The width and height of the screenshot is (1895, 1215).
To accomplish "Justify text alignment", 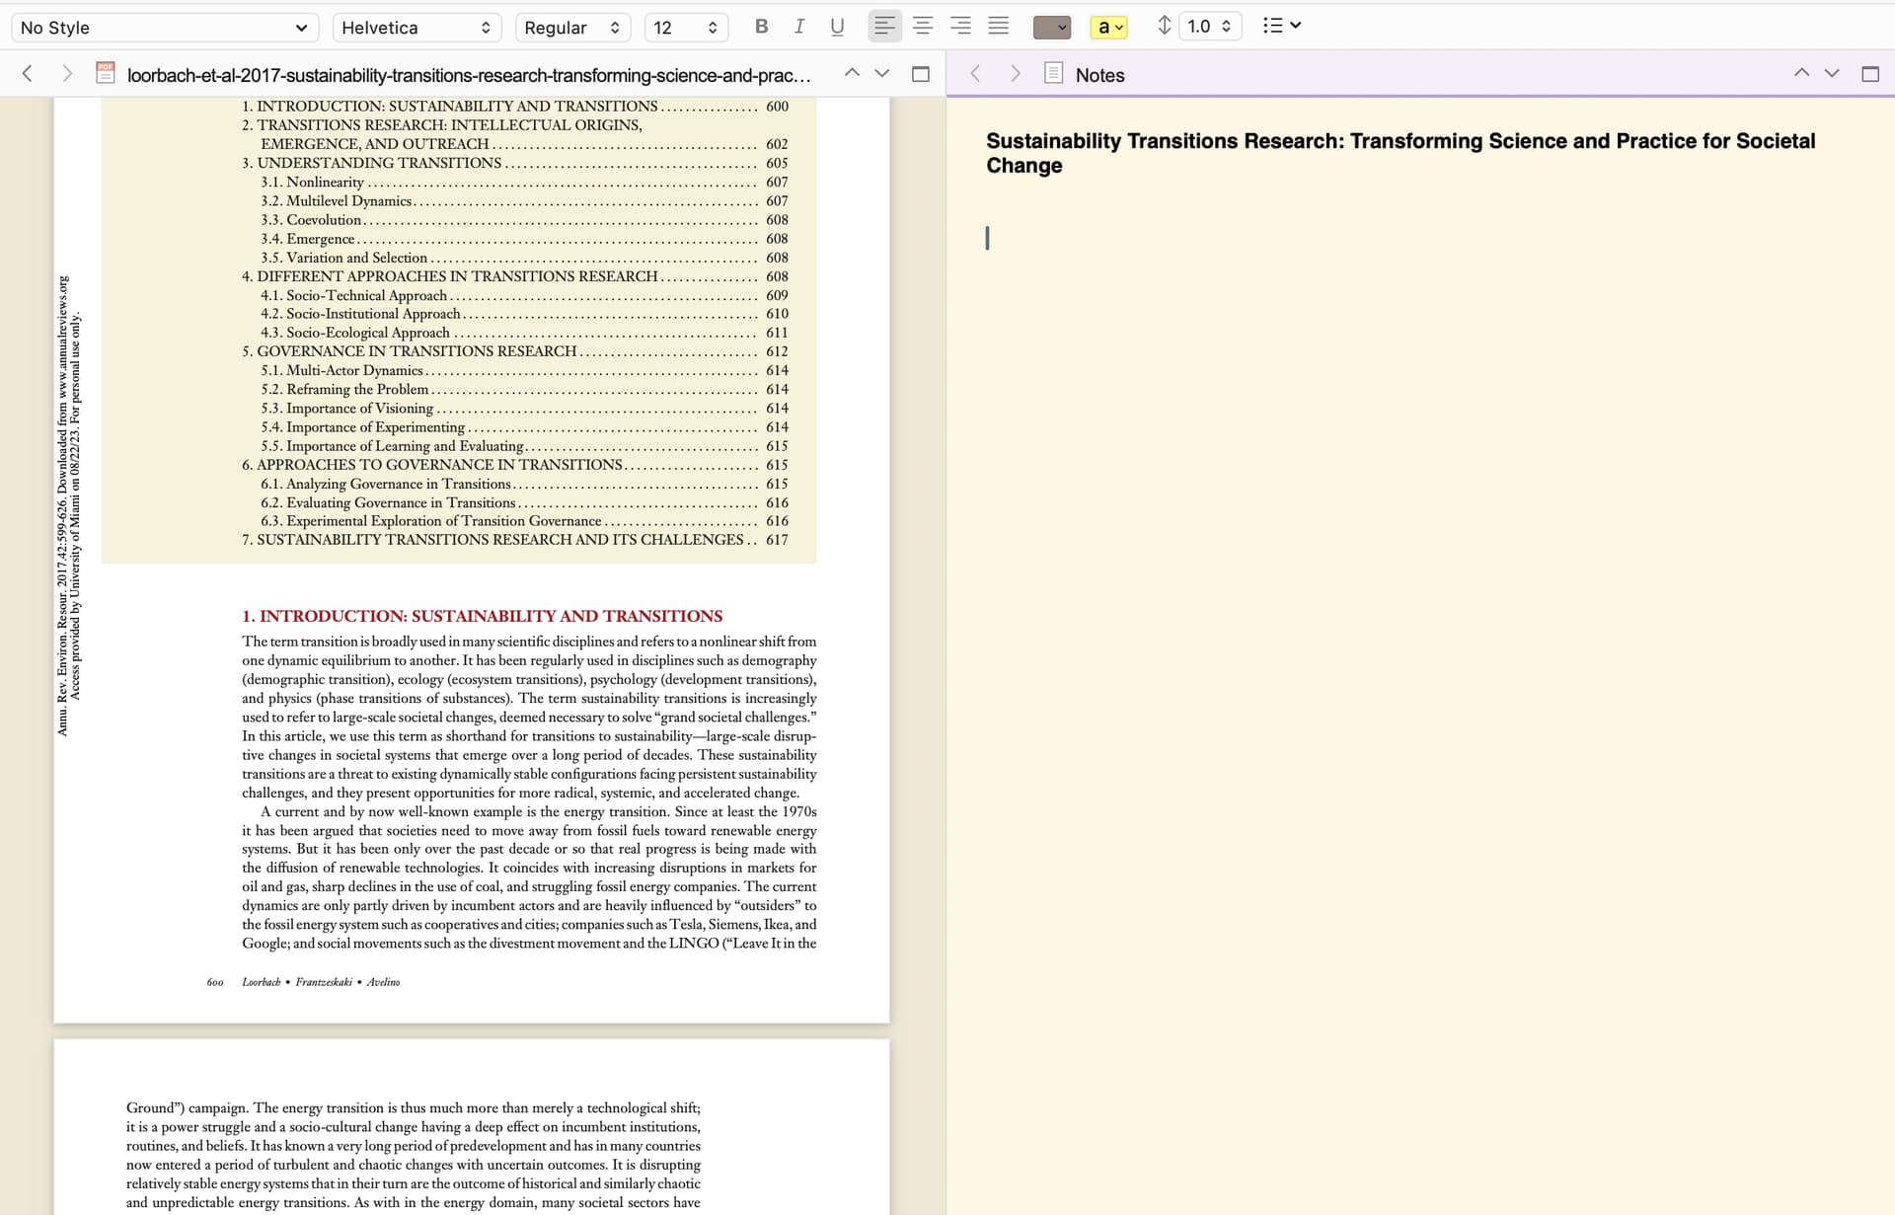I will (x=999, y=27).
